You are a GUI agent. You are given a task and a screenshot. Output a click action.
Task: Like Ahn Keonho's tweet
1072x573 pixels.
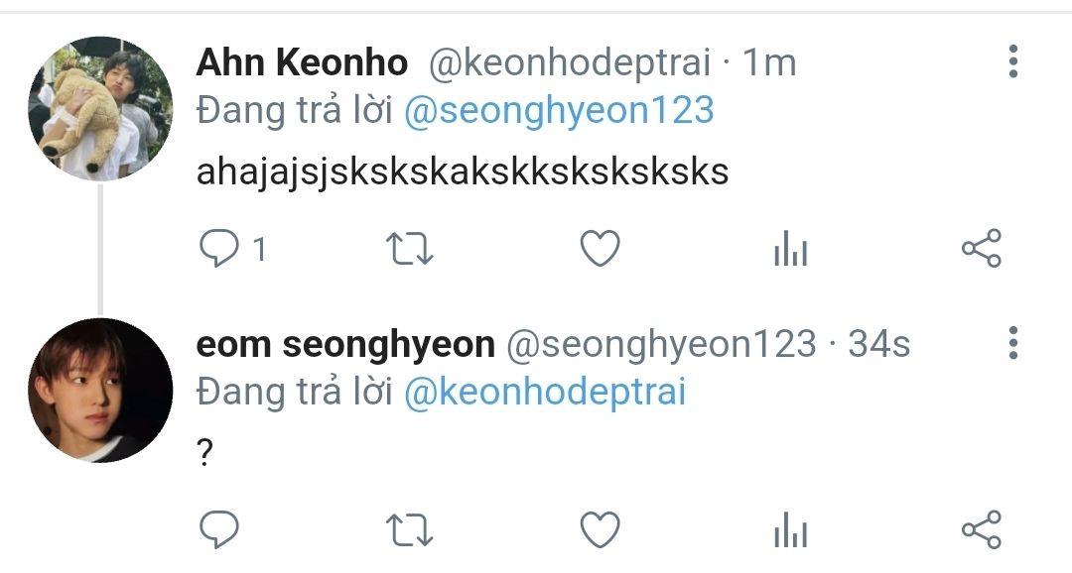click(x=600, y=249)
